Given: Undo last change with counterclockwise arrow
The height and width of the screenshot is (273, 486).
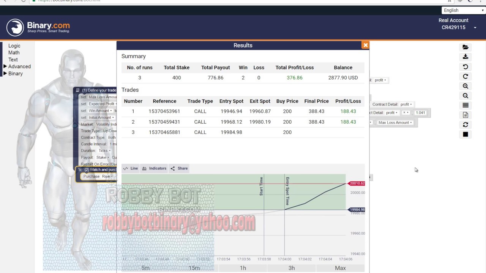Looking at the screenshot, I should pyautogui.click(x=465, y=67).
